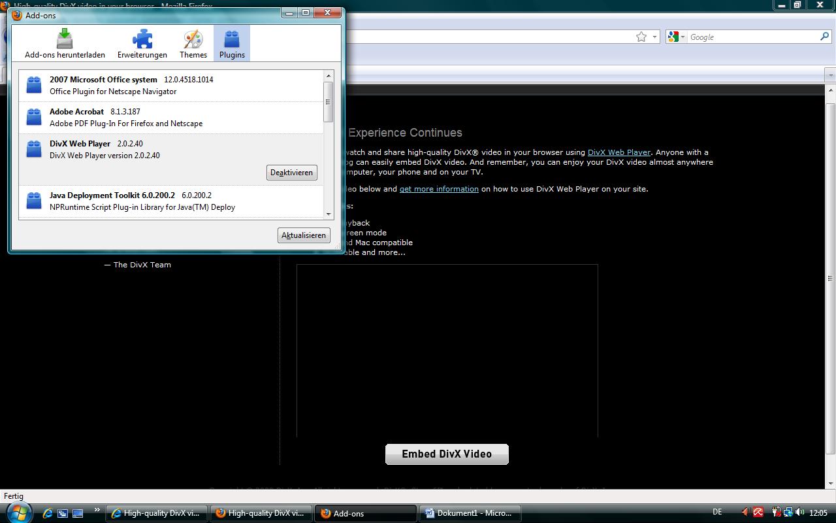The image size is (836, 523).
Task: Click the Java Deployment Toolkit plugin icon
Action: pyautogui.click(x=34, y=201)
